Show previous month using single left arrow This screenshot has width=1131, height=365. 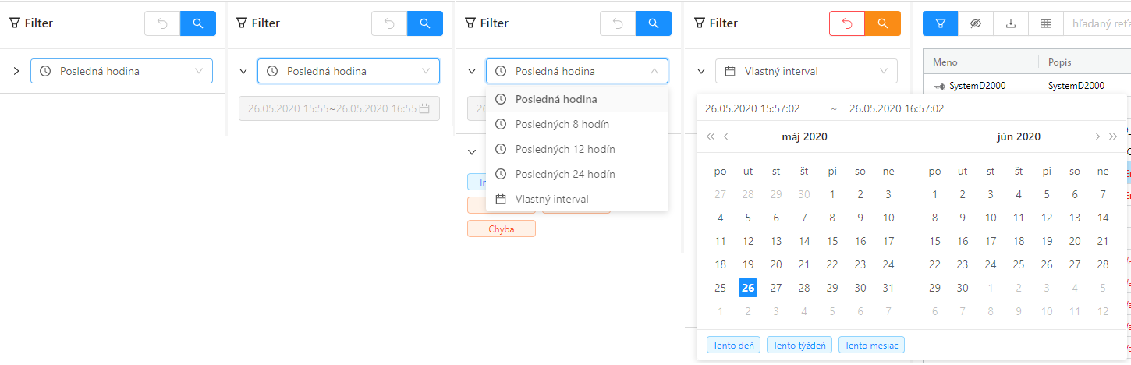pos(726,136)
